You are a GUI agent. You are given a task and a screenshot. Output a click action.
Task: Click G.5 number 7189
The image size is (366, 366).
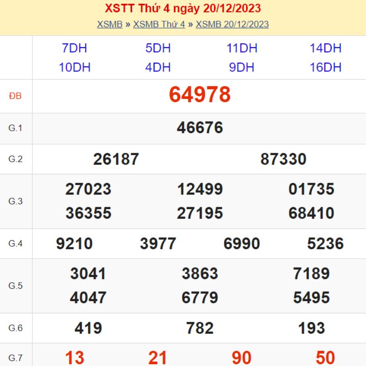coord(312,274)
